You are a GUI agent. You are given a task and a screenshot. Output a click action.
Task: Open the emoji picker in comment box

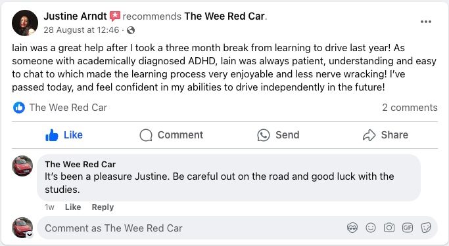[x=371, y=228]
